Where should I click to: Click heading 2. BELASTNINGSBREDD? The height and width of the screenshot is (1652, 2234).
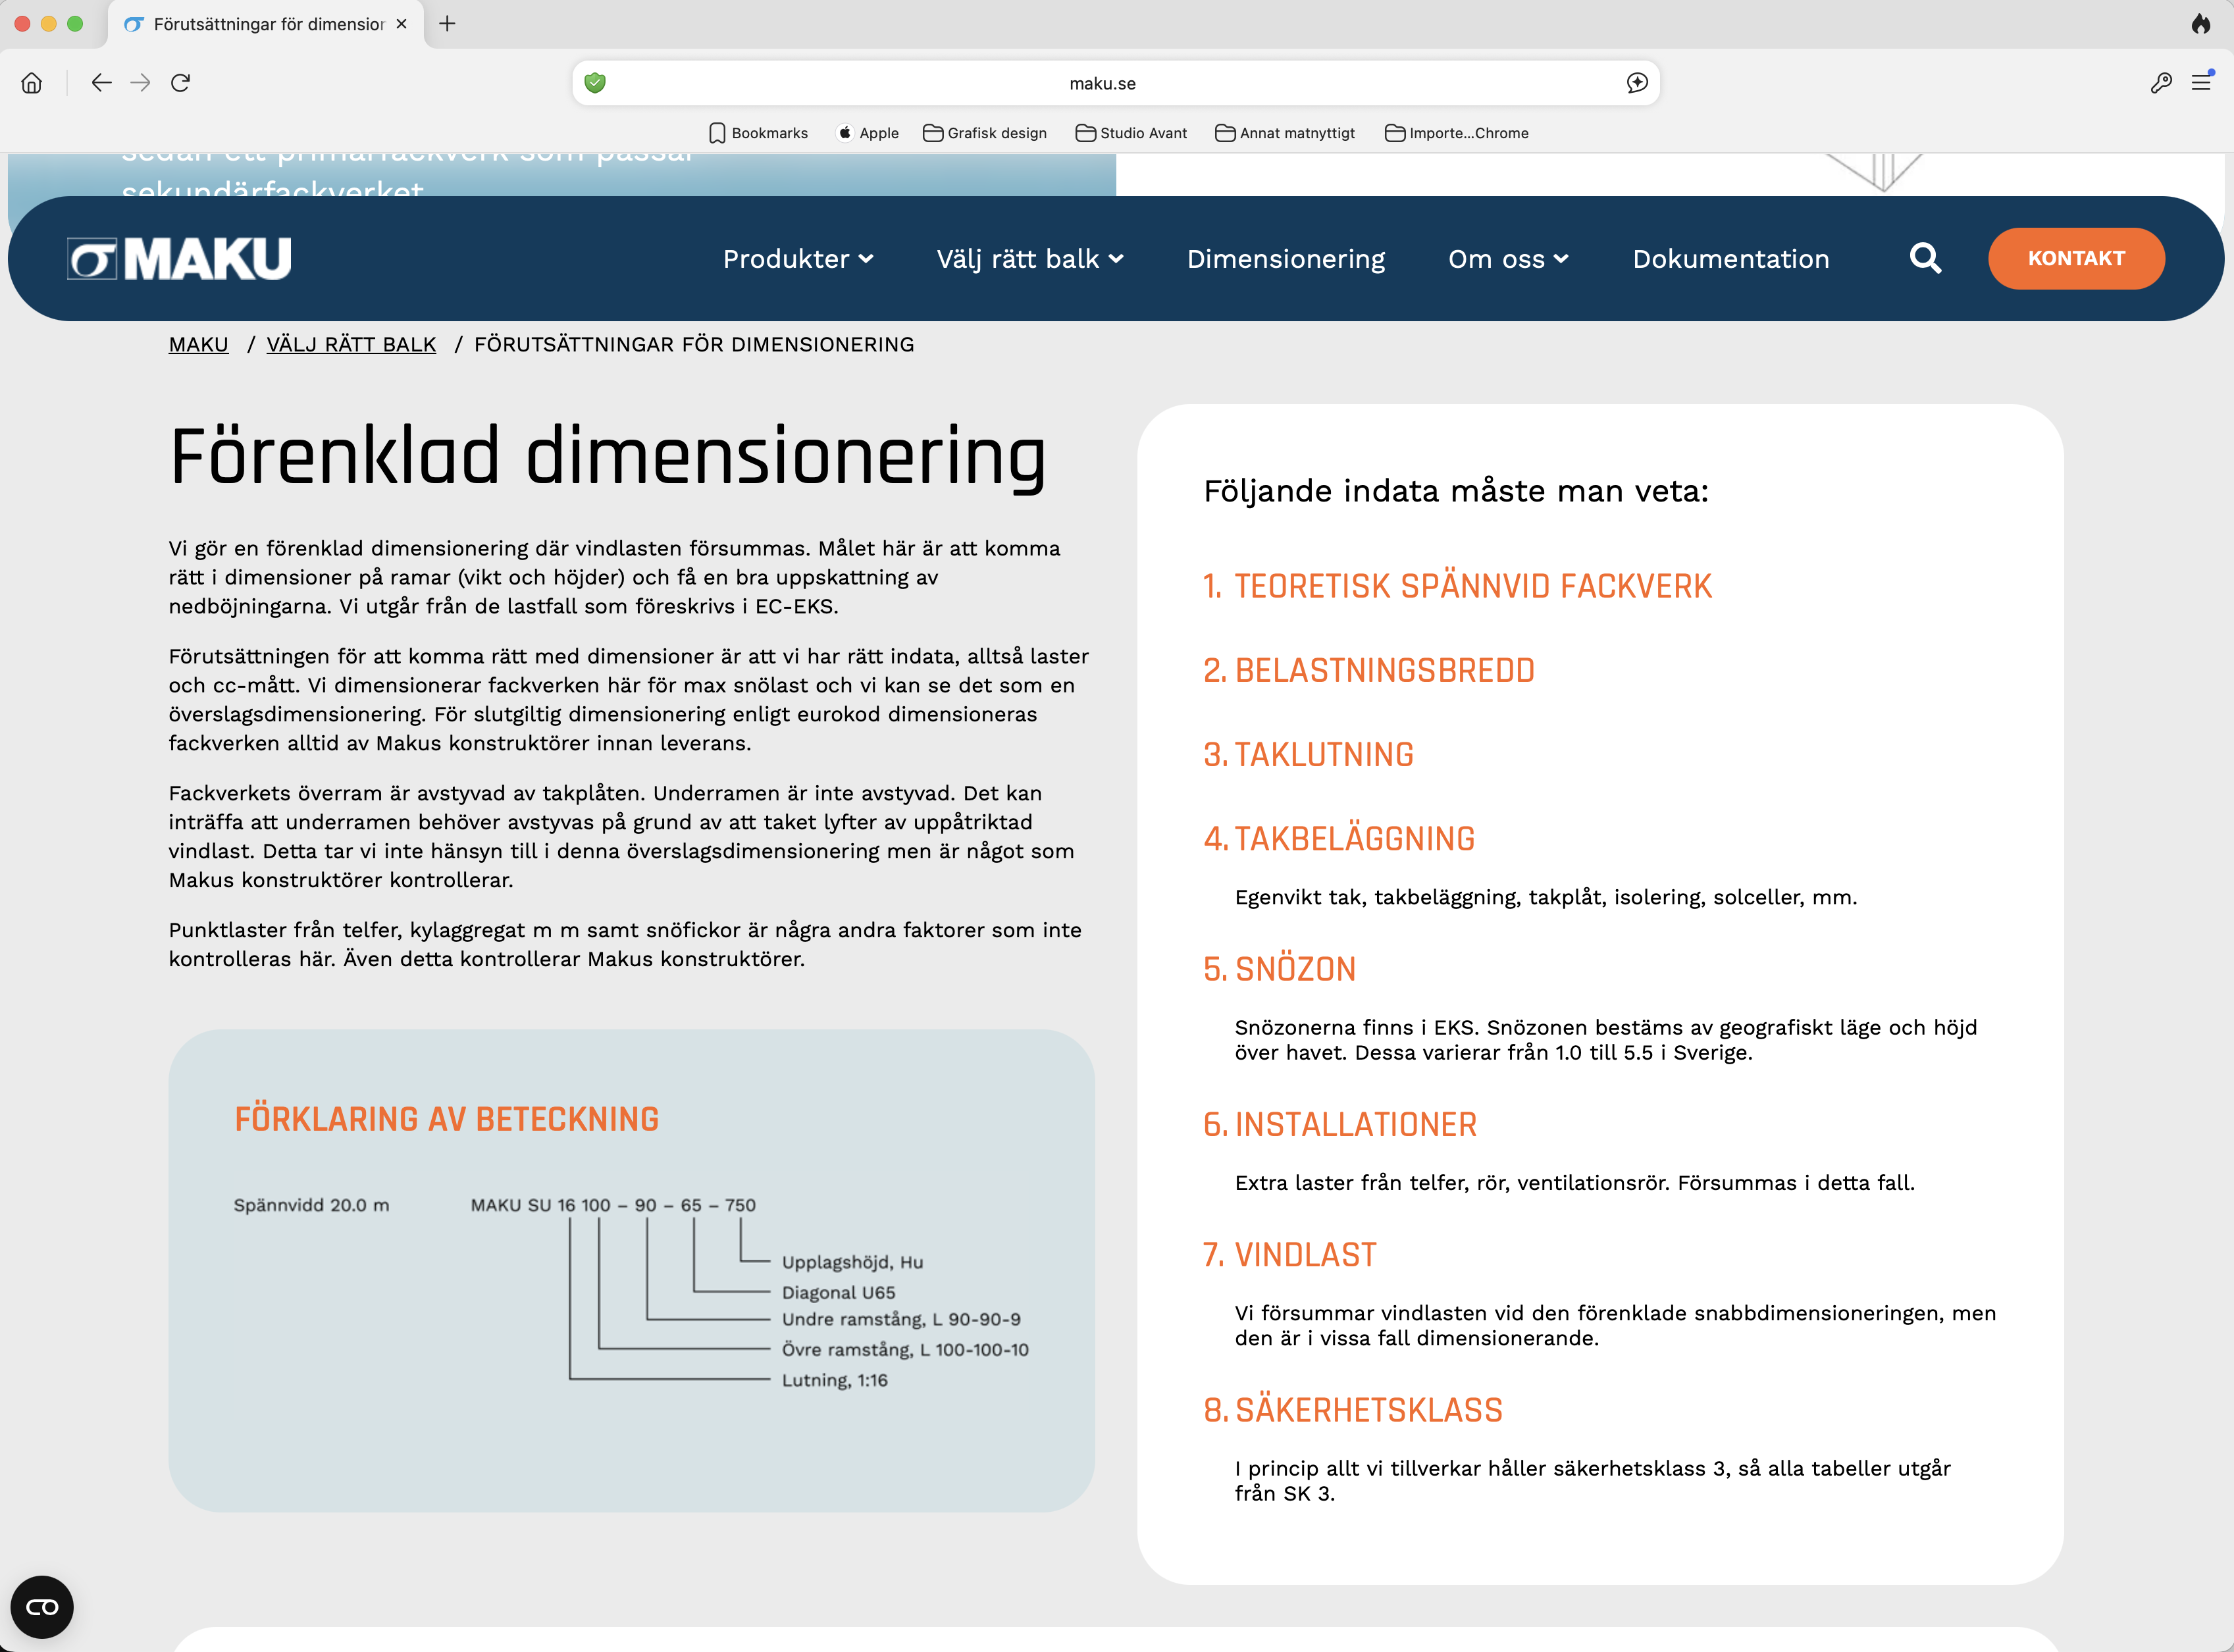[x=1369, y=670]
